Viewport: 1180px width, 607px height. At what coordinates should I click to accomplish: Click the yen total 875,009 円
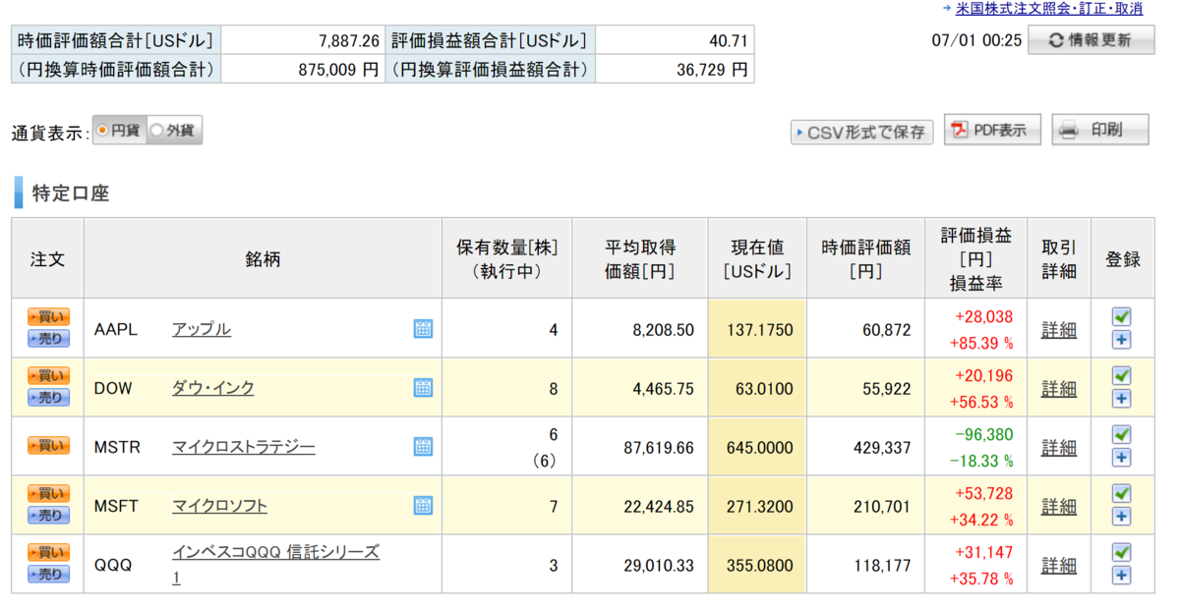pos(338,70)
